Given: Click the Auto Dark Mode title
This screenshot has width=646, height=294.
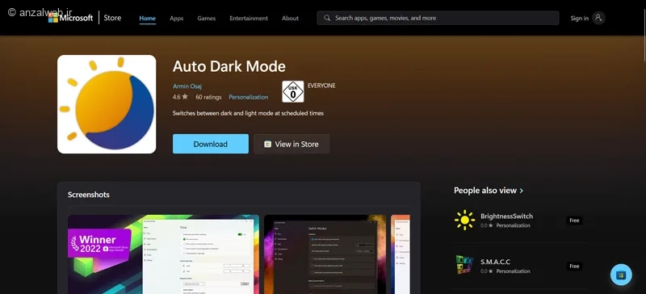Looking at the screenshot, I should (229, 67).
